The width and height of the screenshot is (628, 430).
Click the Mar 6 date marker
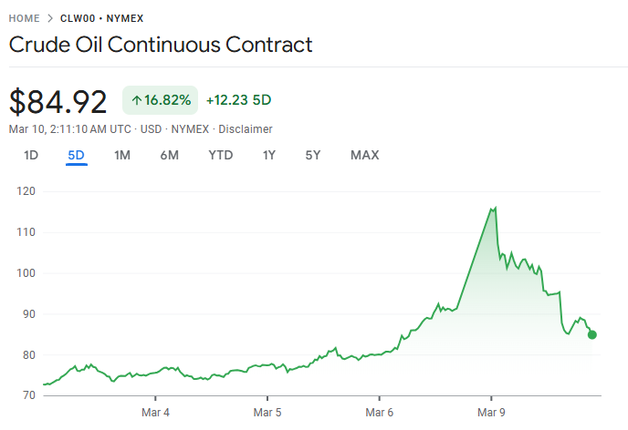coord(380,413)
